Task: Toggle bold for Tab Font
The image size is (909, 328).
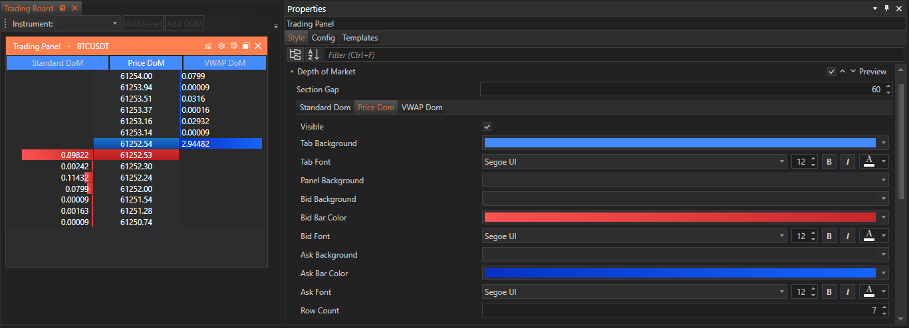Action: pos(829,161)
